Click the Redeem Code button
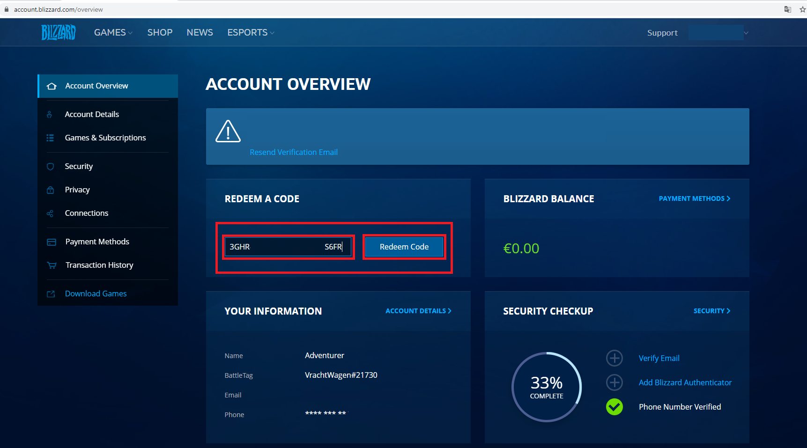This screenshot has width=807, height=448. pyautogui.click(x=404, y=247)
